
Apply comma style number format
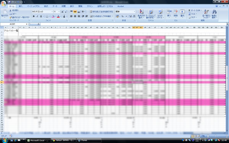[x=126, y=16]
